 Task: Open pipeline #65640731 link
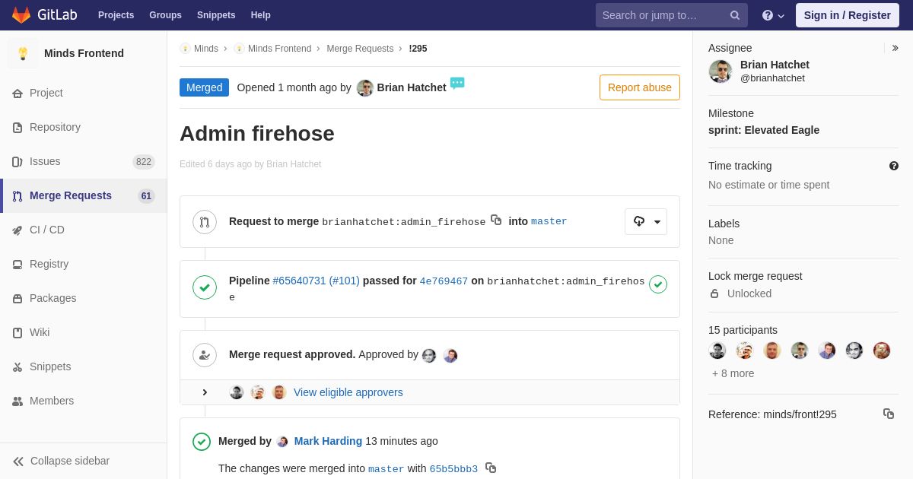click(x=316, y=281)
